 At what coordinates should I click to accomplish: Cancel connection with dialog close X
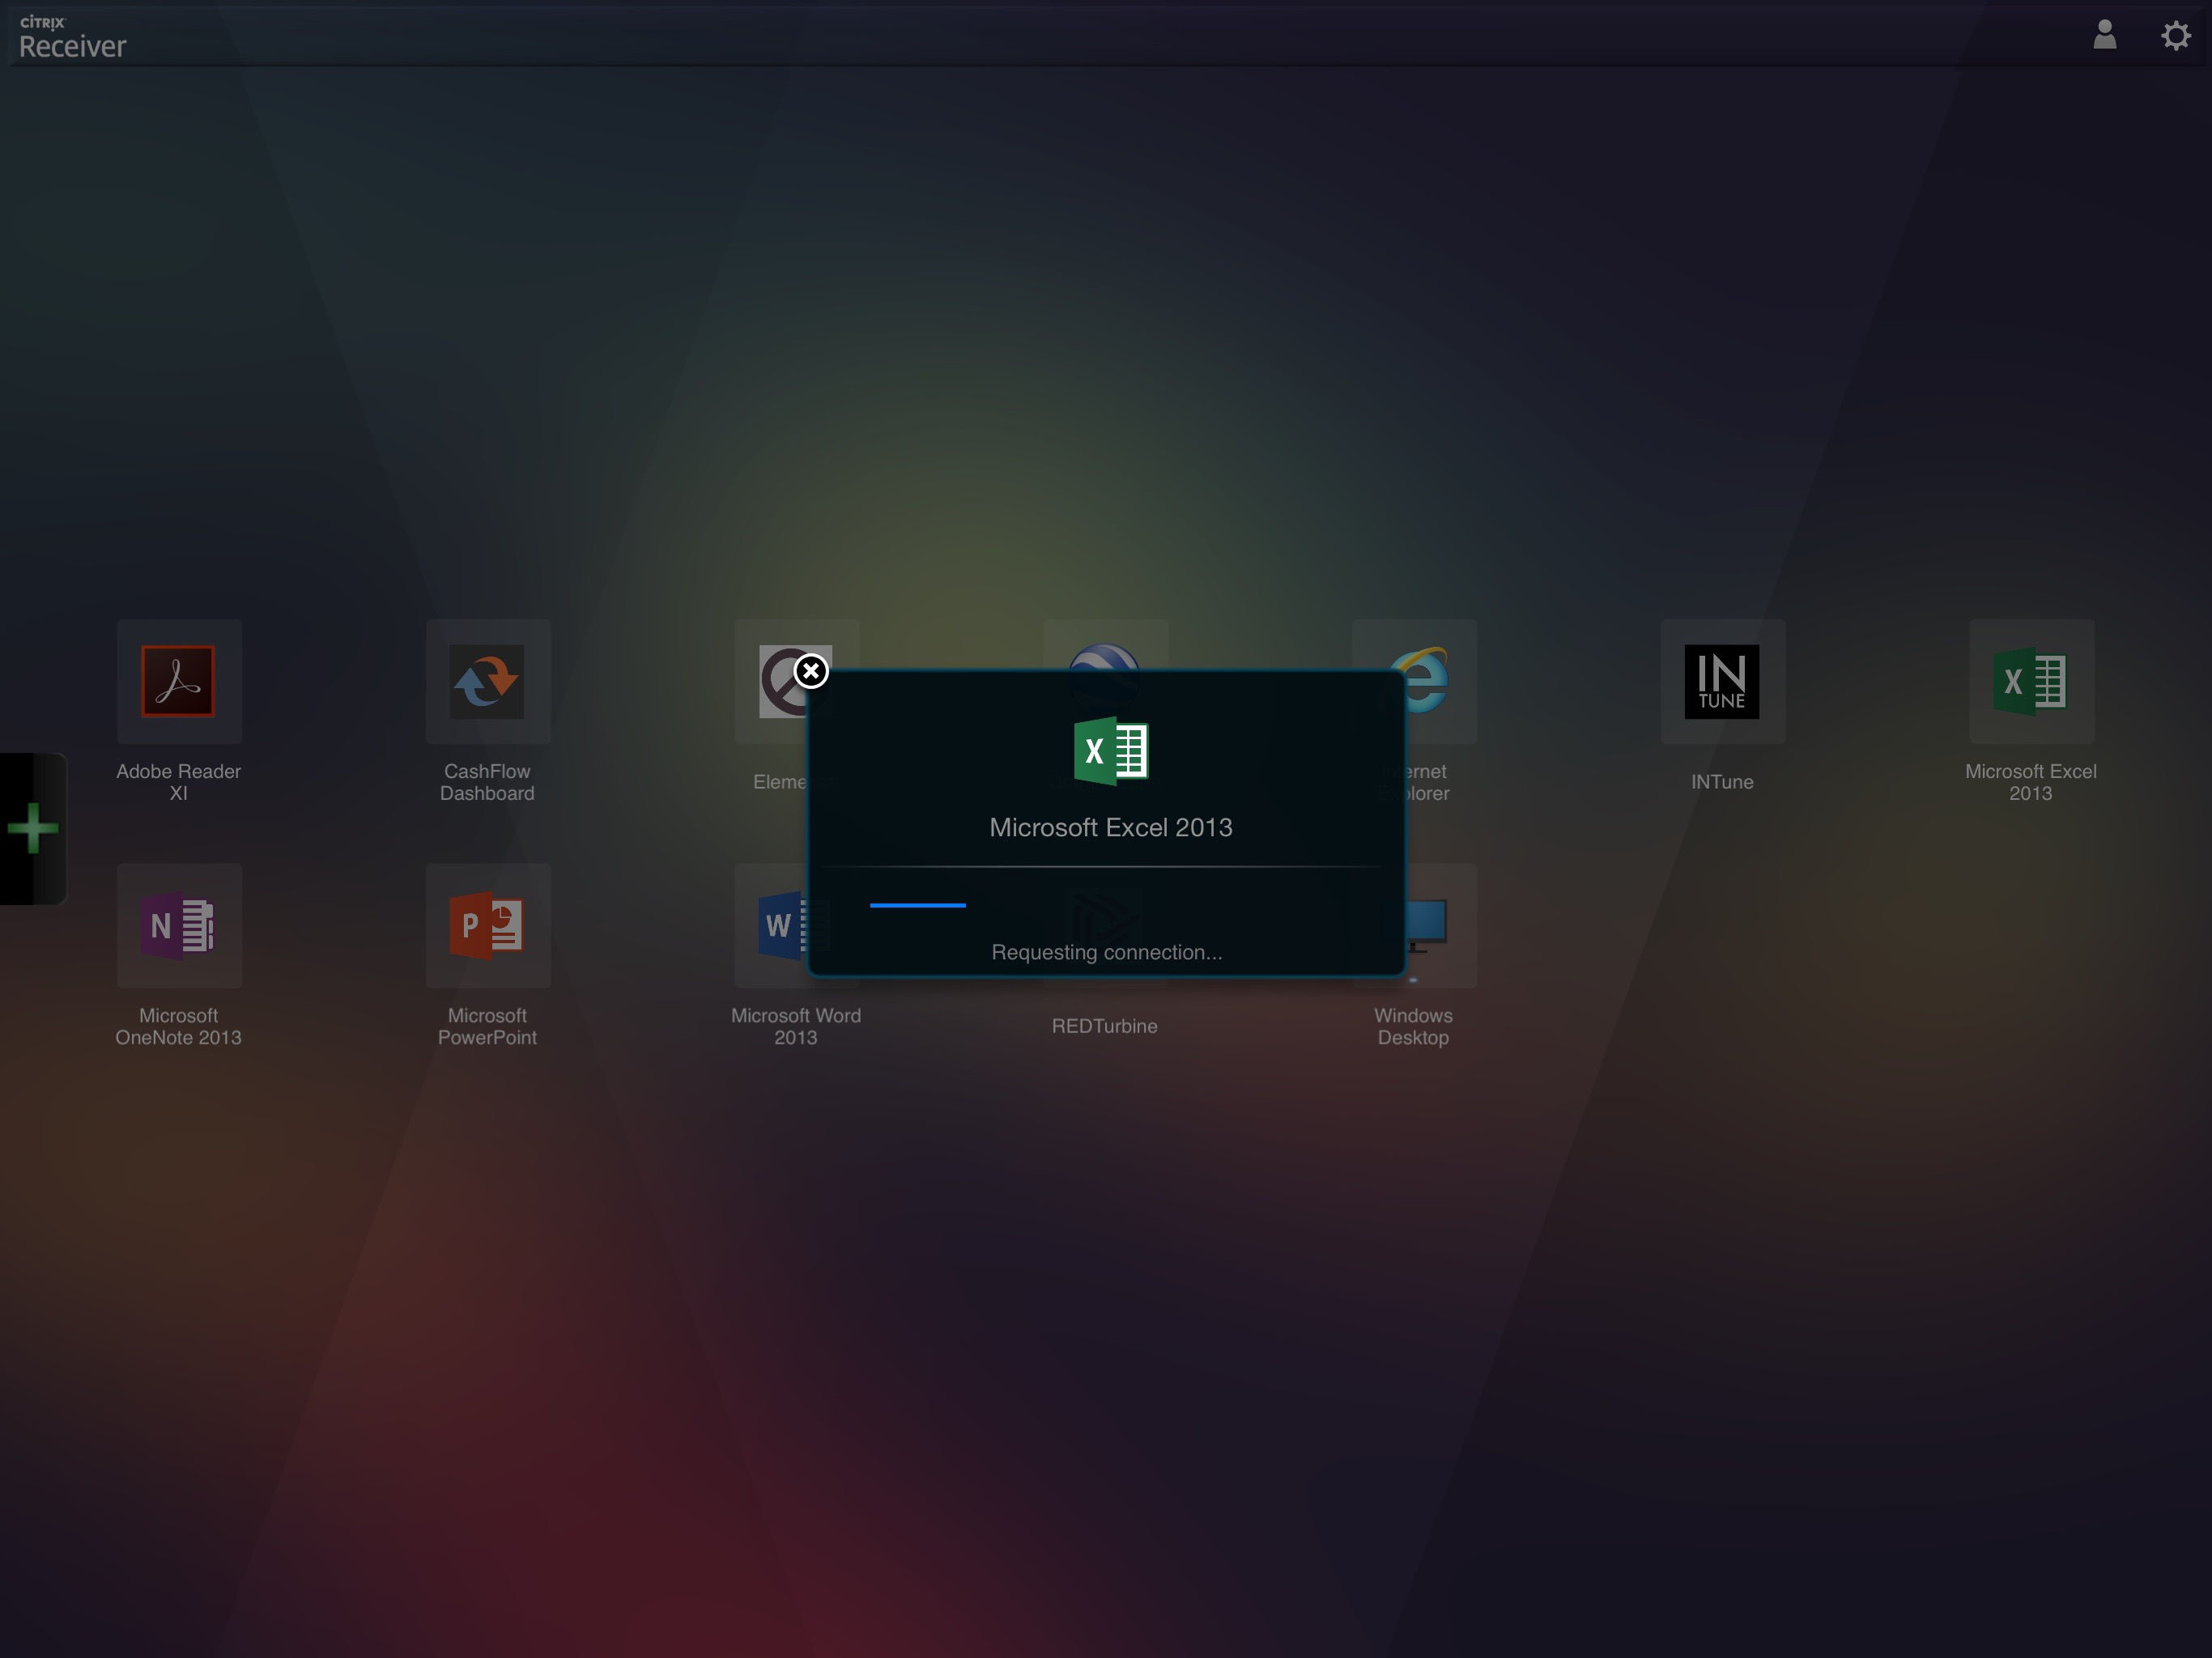811,671
